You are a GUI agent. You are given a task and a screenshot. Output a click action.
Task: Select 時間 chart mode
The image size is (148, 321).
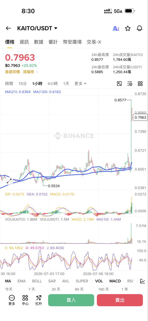[9, 84]
